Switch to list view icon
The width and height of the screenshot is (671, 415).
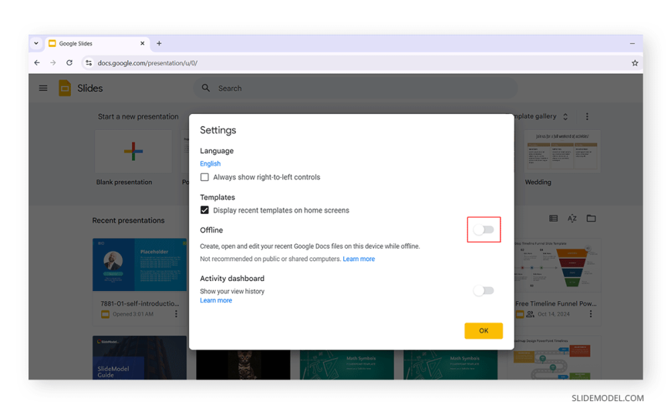tap(553, 219)
